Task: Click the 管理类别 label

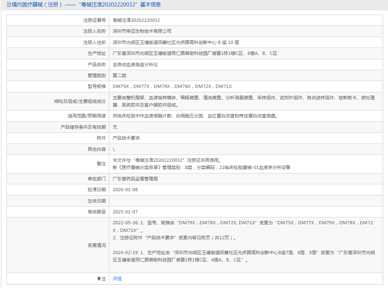Action: coord(97,75)
